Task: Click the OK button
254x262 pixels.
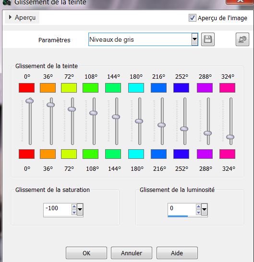Action: click(x=86, y=253)
